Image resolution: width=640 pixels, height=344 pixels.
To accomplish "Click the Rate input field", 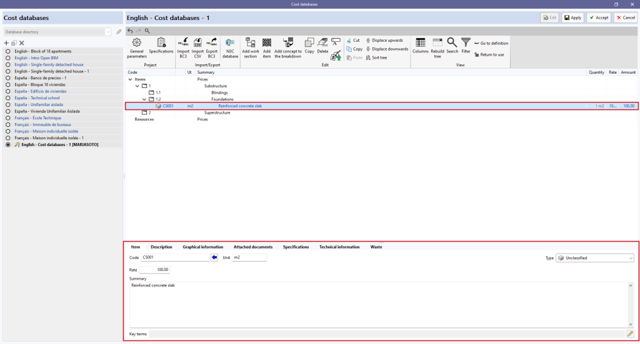I will pyautogui.click(x=154, y=270).
